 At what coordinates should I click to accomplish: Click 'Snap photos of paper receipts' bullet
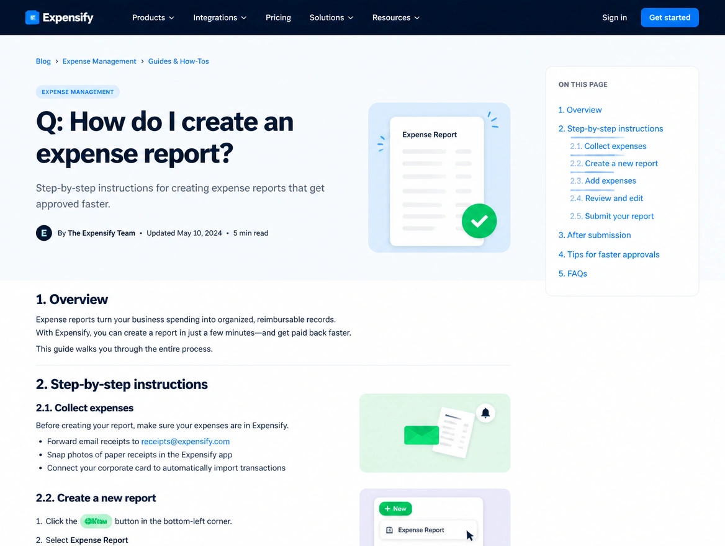click(140, 454)
